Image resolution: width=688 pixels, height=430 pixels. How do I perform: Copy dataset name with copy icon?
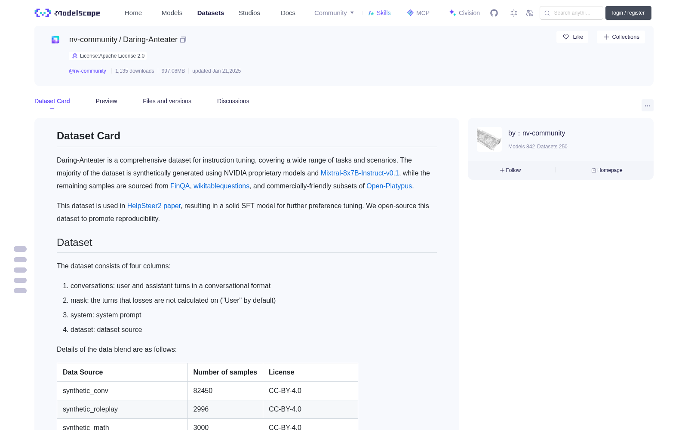pyautogui.click(x=183, y=40)
